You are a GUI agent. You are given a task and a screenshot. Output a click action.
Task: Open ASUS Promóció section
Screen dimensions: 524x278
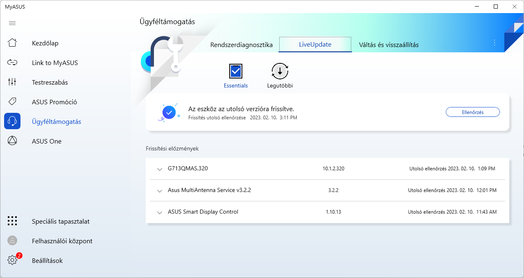[54, 102]
